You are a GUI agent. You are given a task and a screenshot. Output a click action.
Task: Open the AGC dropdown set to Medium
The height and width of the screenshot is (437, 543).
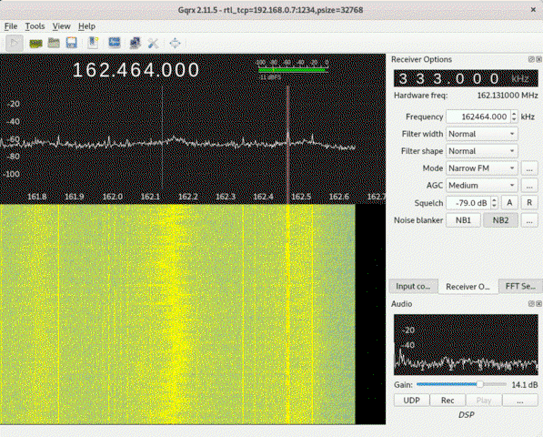point(482,186)
